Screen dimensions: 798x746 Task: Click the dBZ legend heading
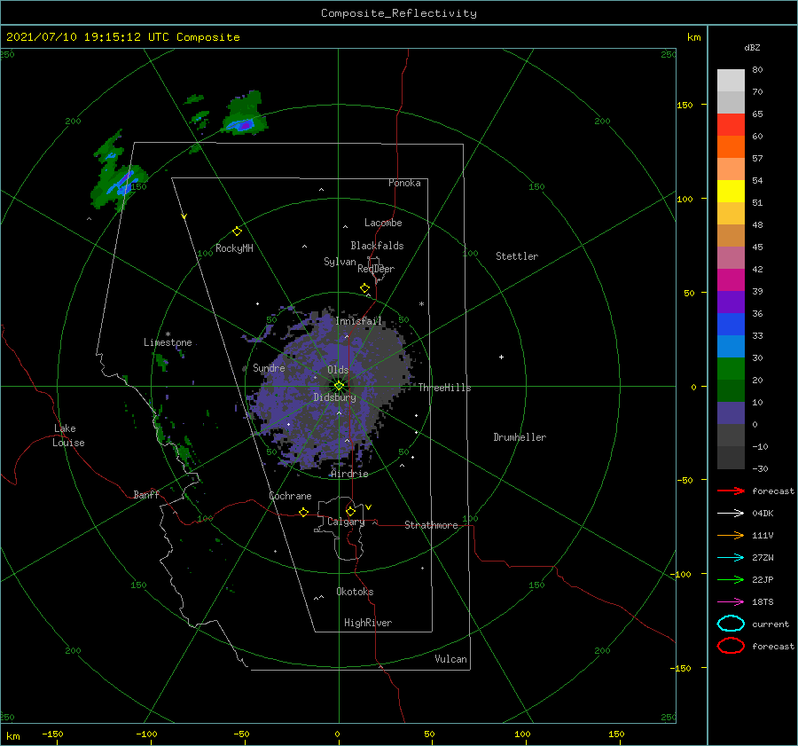pos(752,47)
